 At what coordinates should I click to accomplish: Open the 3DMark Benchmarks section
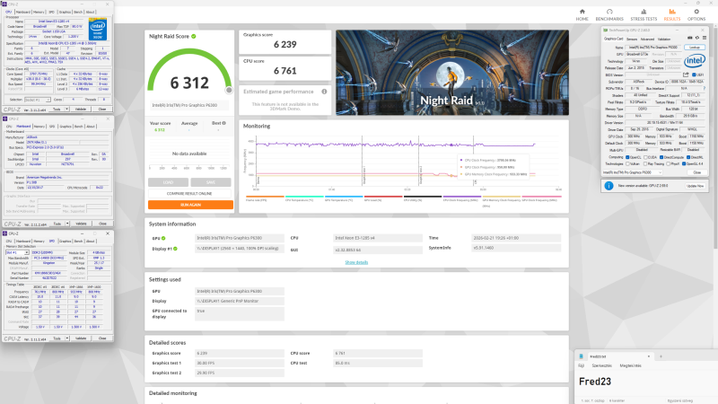click(x=609, y=14)
